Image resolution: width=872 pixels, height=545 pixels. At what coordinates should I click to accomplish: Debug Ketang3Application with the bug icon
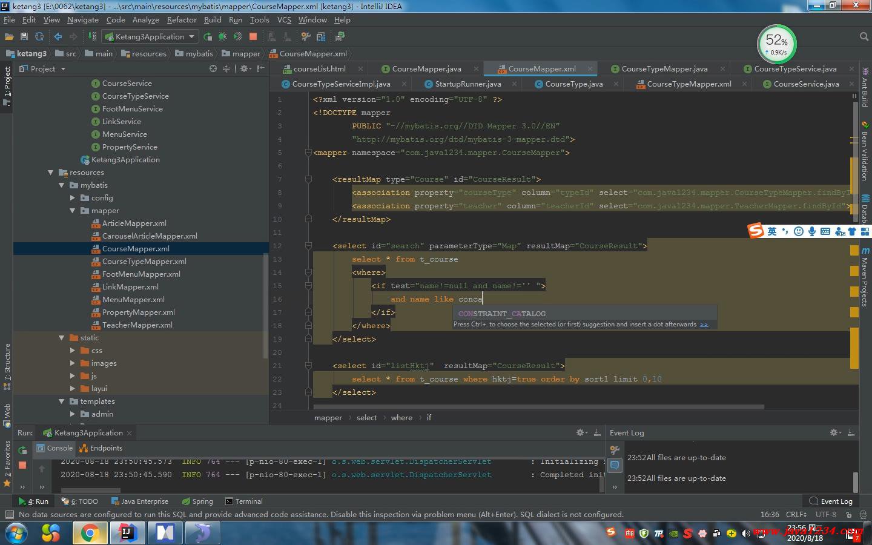222,36
